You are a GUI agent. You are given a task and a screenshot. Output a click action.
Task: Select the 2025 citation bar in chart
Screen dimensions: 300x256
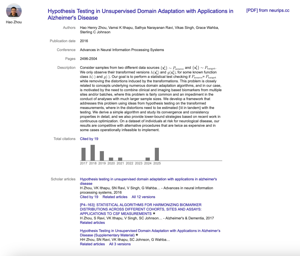coord(157,154)
